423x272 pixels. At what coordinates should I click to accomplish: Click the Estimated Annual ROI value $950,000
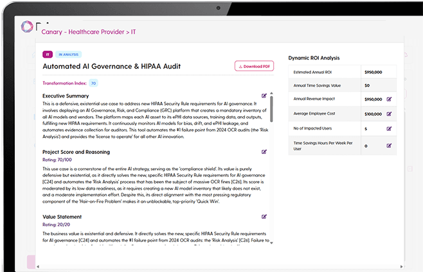pyautogui.click(x=372, y=72)
